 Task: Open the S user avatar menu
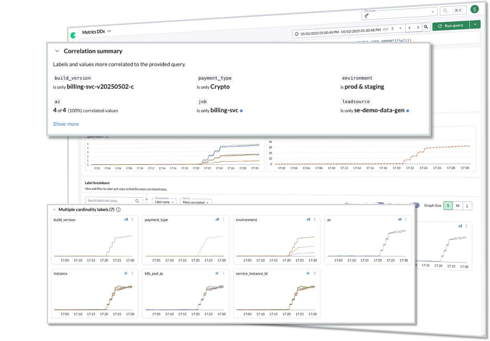pos(475,9)
